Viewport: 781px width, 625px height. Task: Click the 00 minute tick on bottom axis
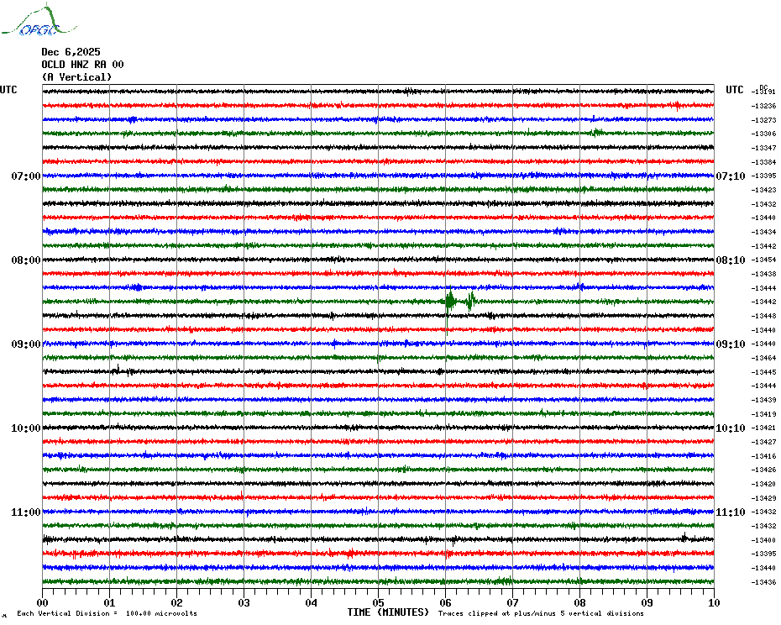click(x=42, y=602)
